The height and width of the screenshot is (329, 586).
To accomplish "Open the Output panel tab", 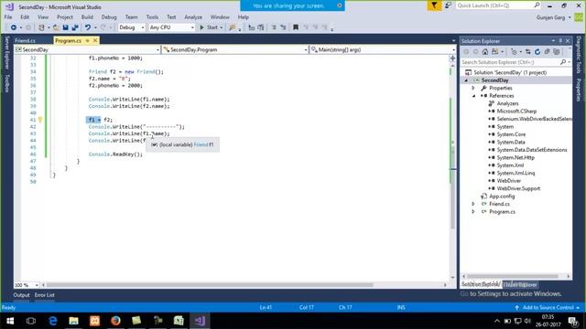I will tap(21, 295).
